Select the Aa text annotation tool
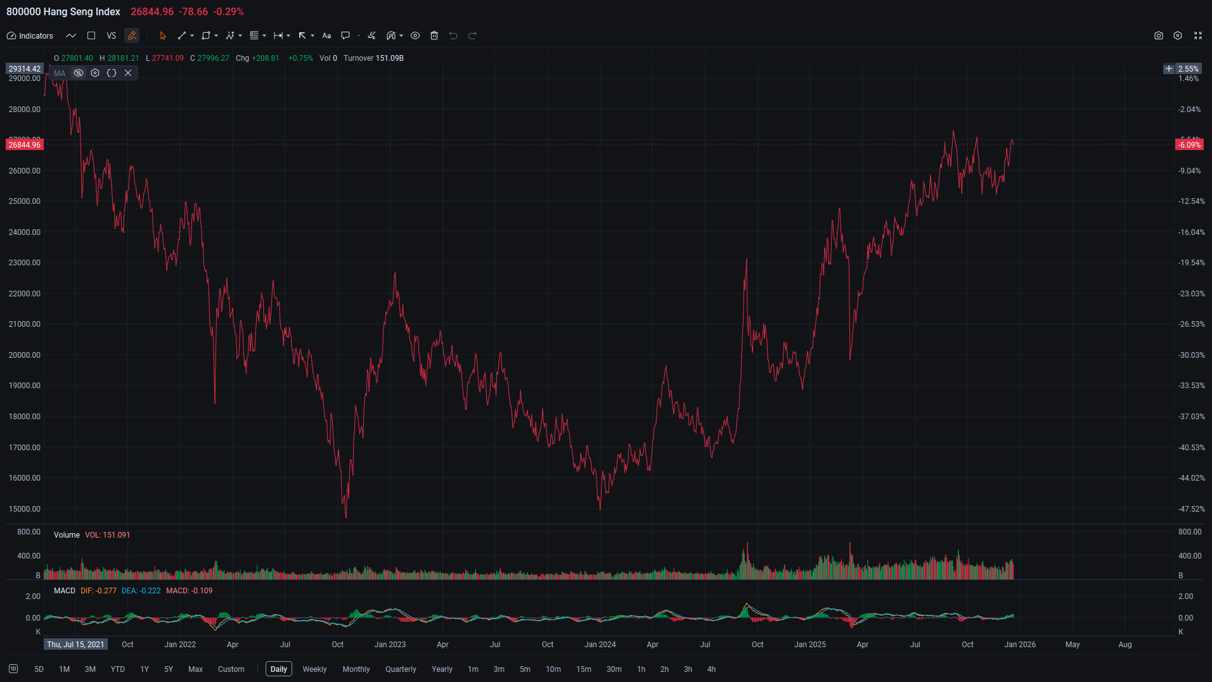Viewport: 1212px width, 682px height. click(x=326, y=36)
